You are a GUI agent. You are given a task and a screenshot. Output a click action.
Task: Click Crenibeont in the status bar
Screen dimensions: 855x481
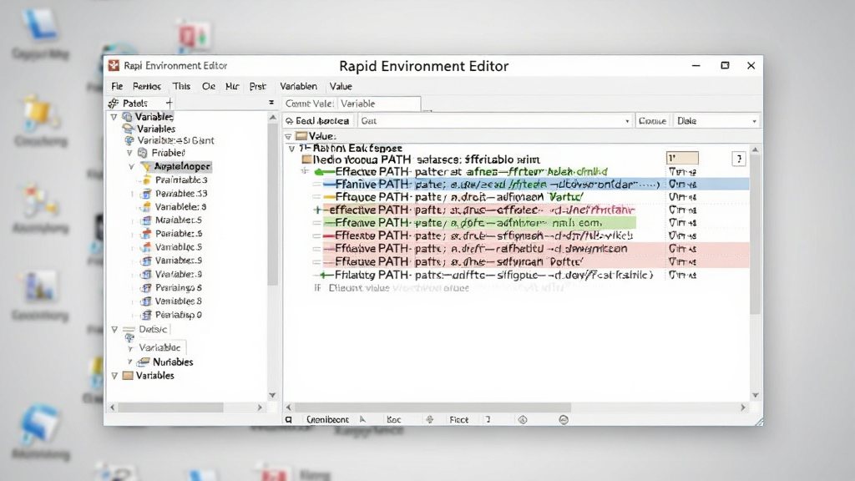click(327, 419)
